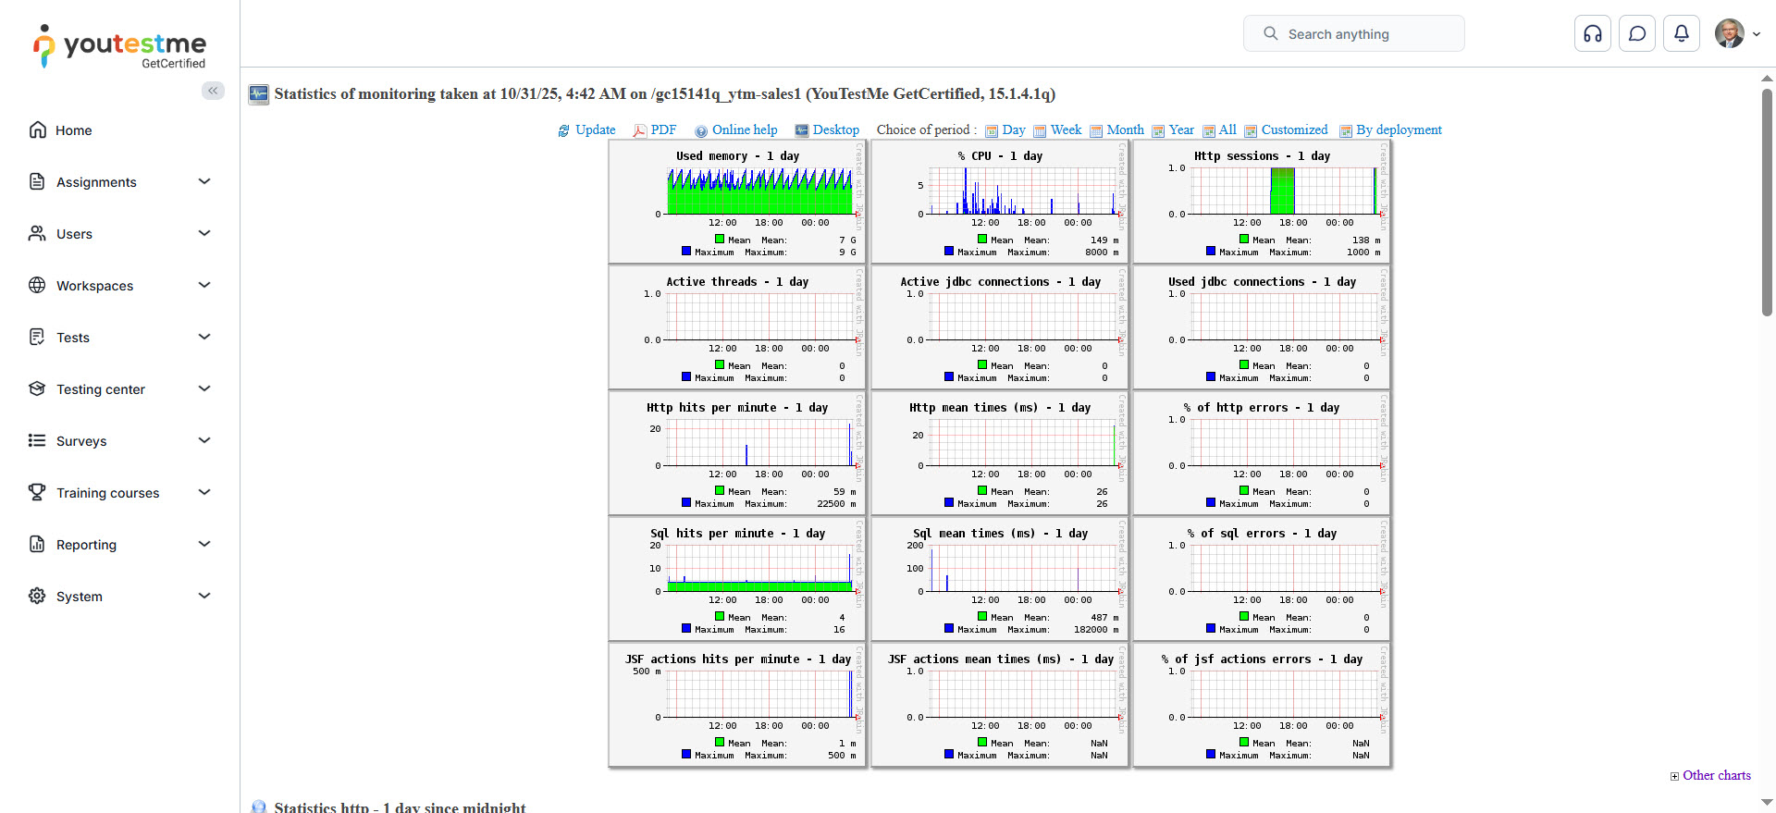Expand the Reporting section chevron

tap(204, 545)
